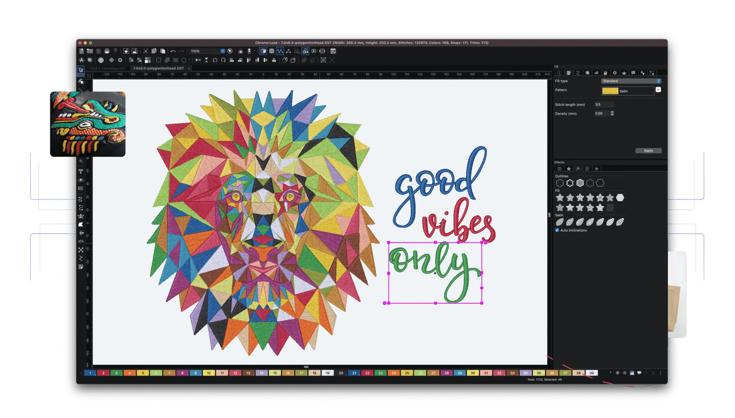Click the lock icon in the top toolbar
This screenshot has height=418, width=735.
(x=241, y=51)
